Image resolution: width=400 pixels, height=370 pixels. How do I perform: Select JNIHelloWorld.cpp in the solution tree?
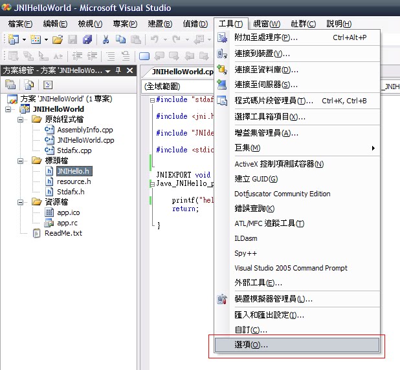(x=85, y=140)
